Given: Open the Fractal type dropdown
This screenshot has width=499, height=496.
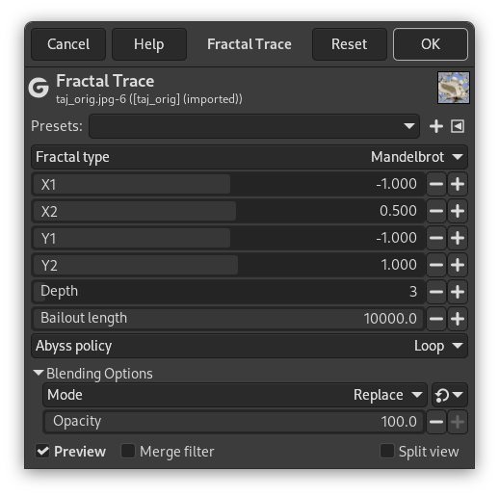Looking at the screenshot, I should (x=249, y=157).
